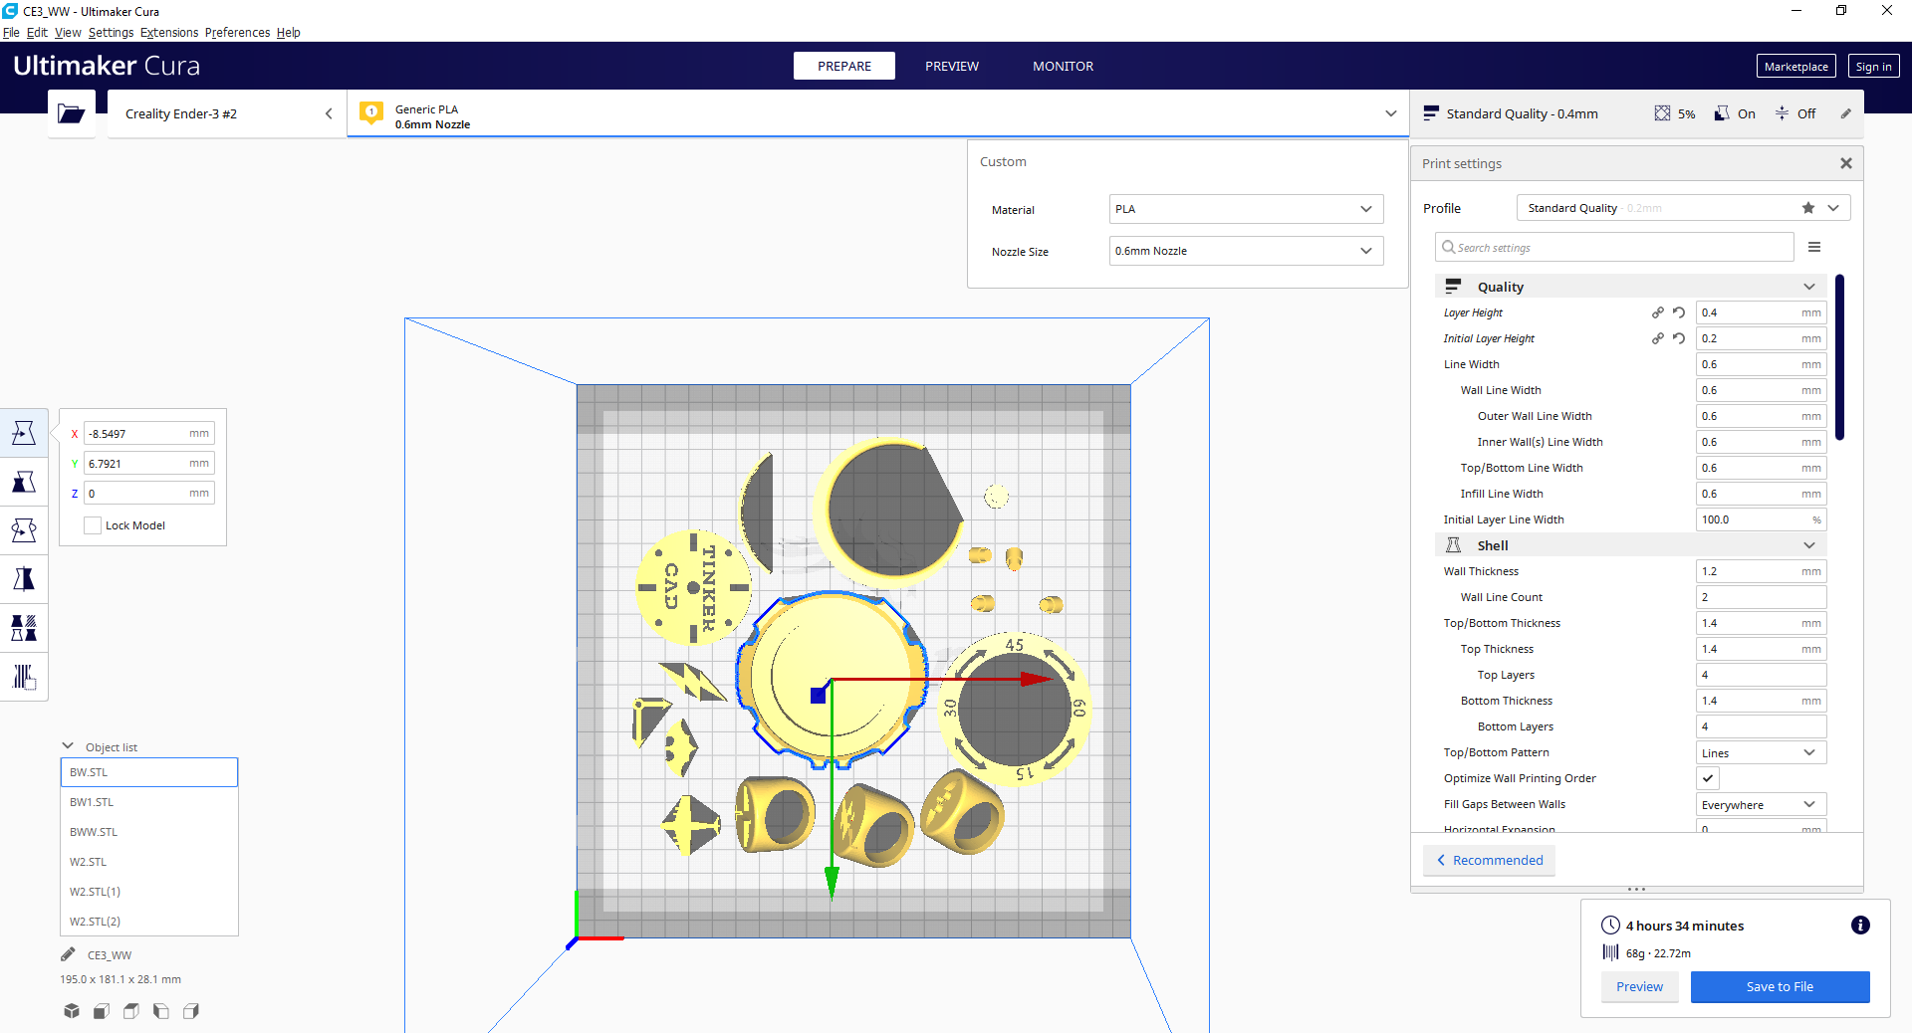This screenshot has height=1033, width=1912.
Task: Click the adhesion Off icon
Action: coord(1782,113)
